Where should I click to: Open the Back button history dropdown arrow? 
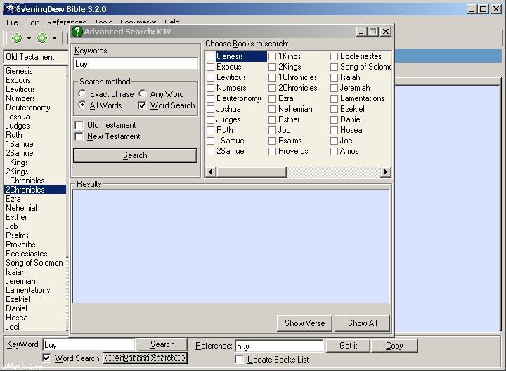coord(29,39)
